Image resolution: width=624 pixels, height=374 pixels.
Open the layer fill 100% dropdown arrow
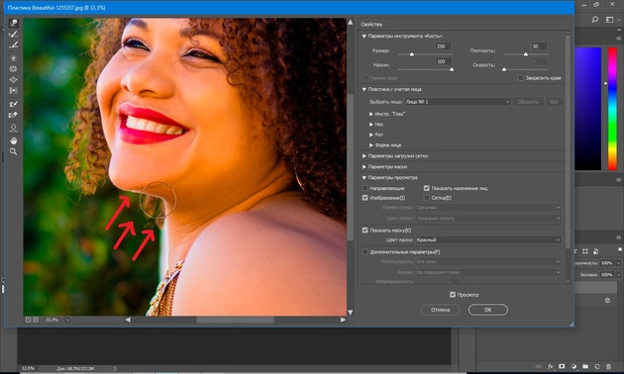618,275
